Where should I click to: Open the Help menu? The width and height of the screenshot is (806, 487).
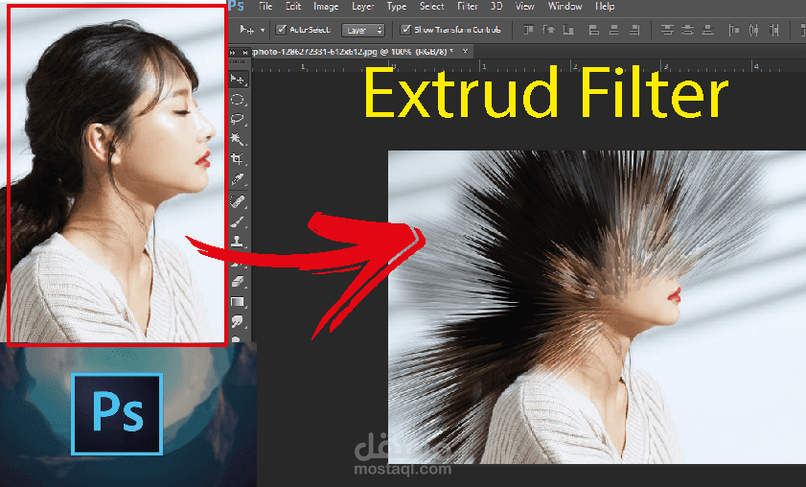[605, 6]
